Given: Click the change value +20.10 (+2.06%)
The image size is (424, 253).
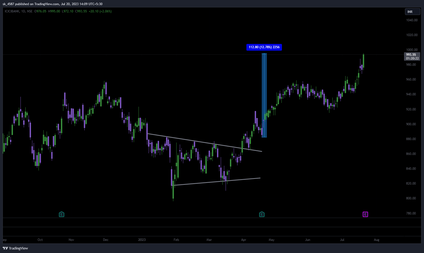Looking at the screenshot, I should pyautogui.click(x=100, y=11).
